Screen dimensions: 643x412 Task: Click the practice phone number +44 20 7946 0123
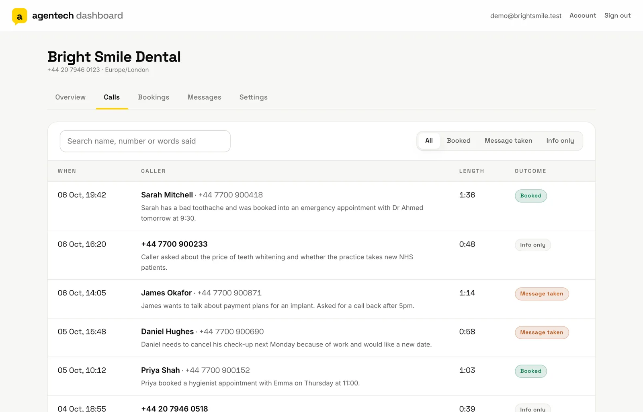coord(74,70)
